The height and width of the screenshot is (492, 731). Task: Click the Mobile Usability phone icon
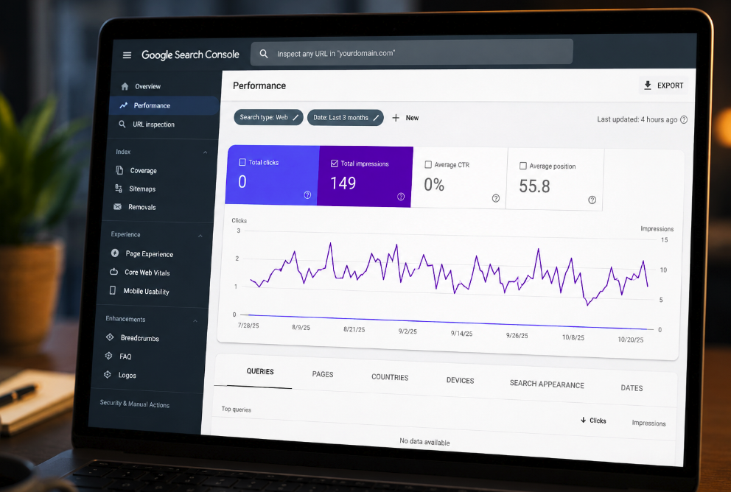click(112, 290)
